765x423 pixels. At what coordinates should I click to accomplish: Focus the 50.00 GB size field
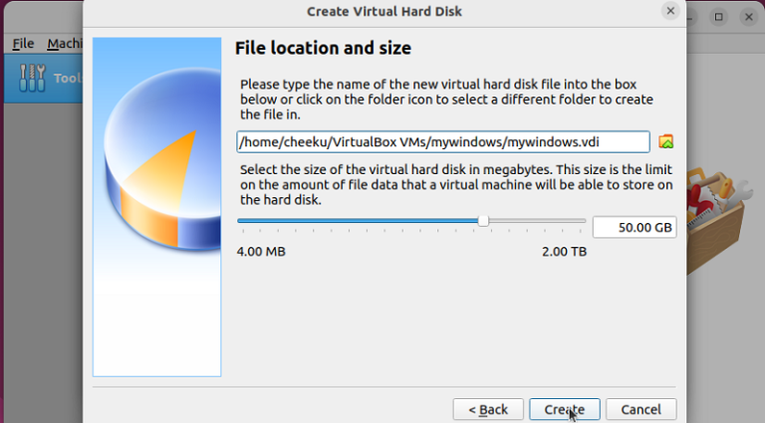[634, 227]
